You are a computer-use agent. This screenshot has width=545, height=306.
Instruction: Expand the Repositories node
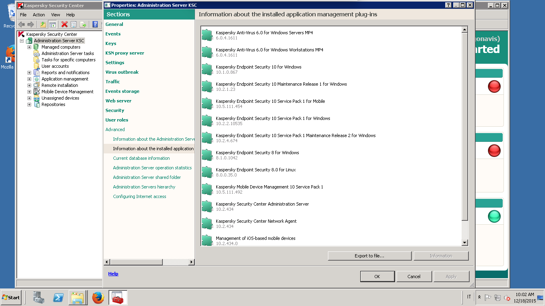point(29,104)
